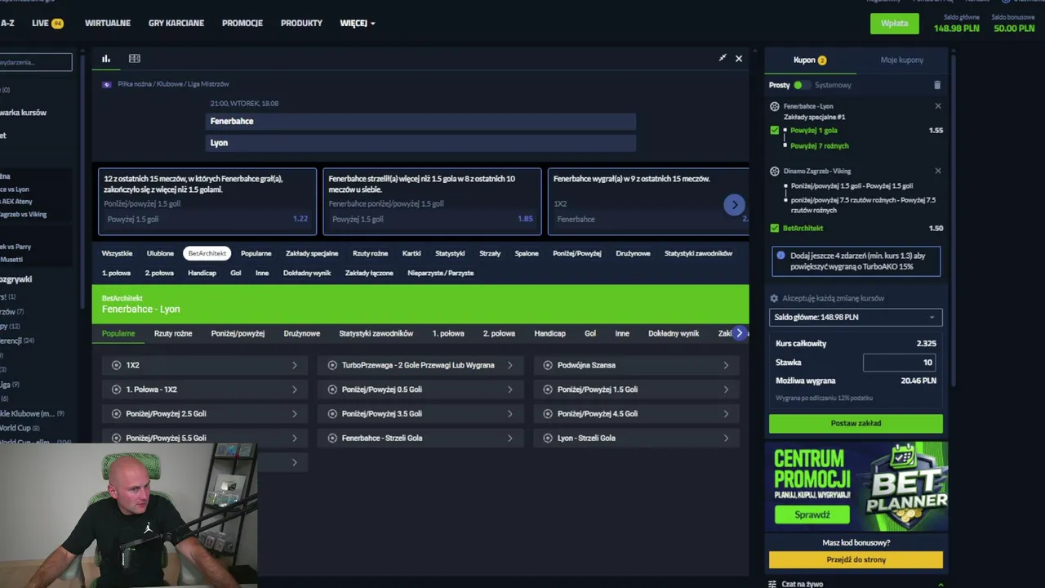The height and width of the screenshot is (588, 1045).
Task: Click the market icon beside Poniżej/Powyżej 5.5 Goli
Action: point(116,439)
